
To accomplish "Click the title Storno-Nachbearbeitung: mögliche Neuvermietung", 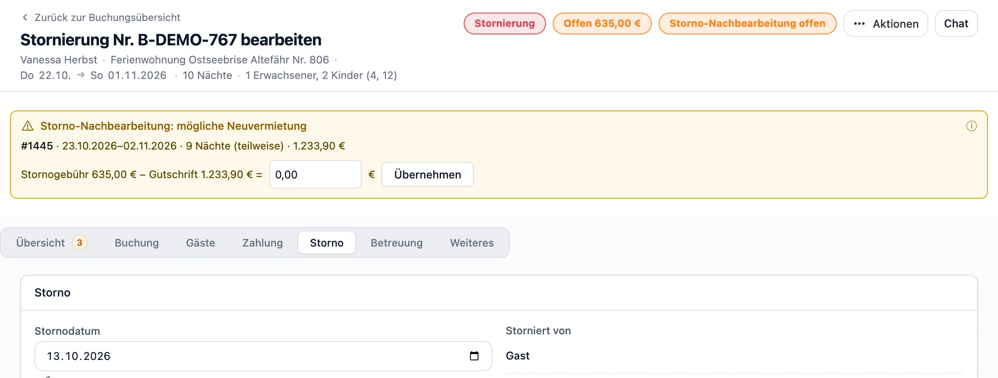I will 173,126.
